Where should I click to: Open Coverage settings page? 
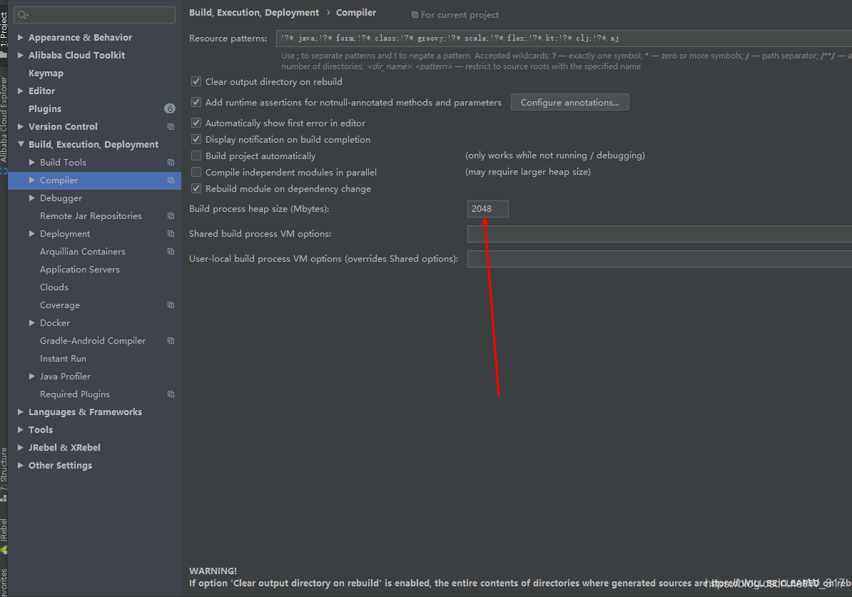(60, 305)
